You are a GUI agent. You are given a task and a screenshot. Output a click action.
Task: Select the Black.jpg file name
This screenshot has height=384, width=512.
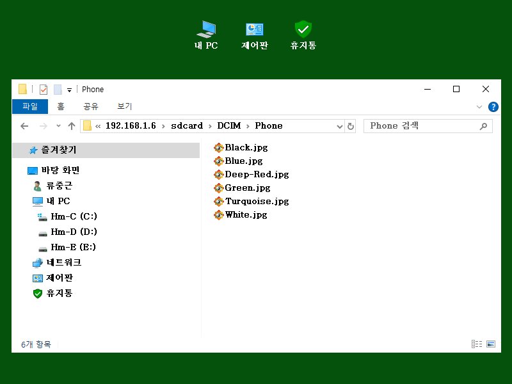coord(246,148)
